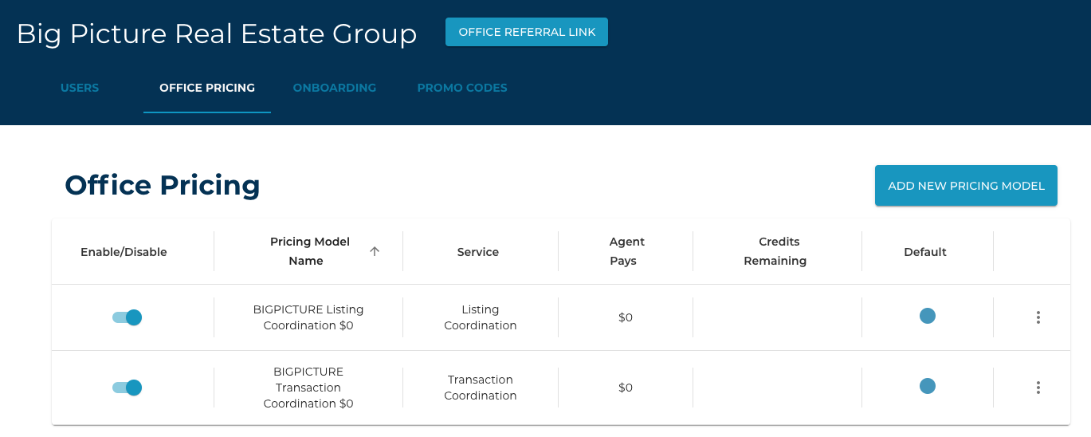Open the three-dot menu for Transaction Coordination row
The width and height of the screenshot is (1091, 437).
[1038, 388]
